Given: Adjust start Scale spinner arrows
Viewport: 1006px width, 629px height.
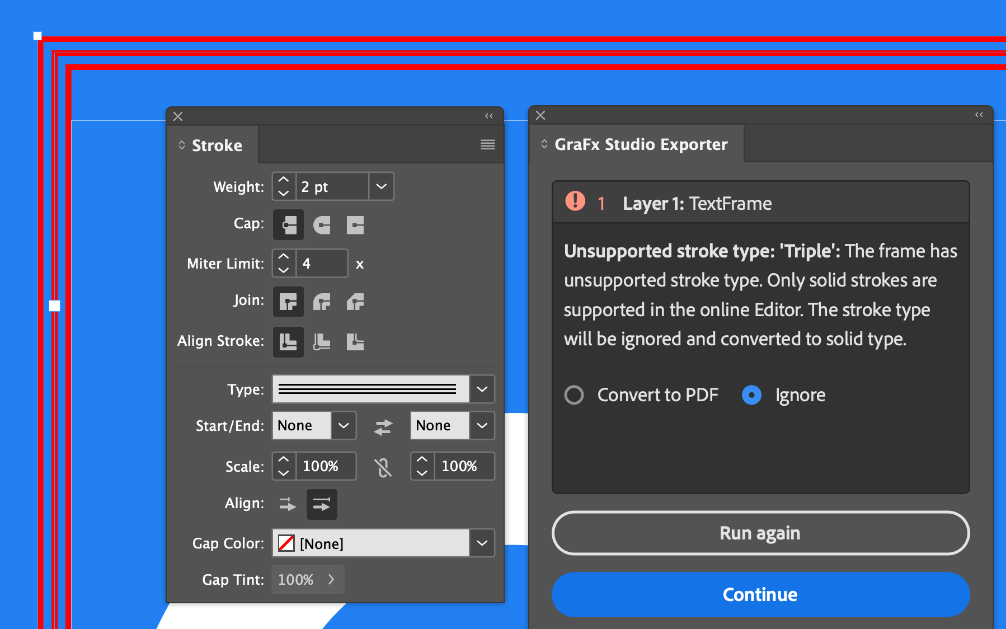Looking at the screenshot, I should pyautogui.click(x=284, y=466).
